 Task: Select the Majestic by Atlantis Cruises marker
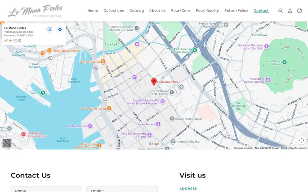point(99,145)
